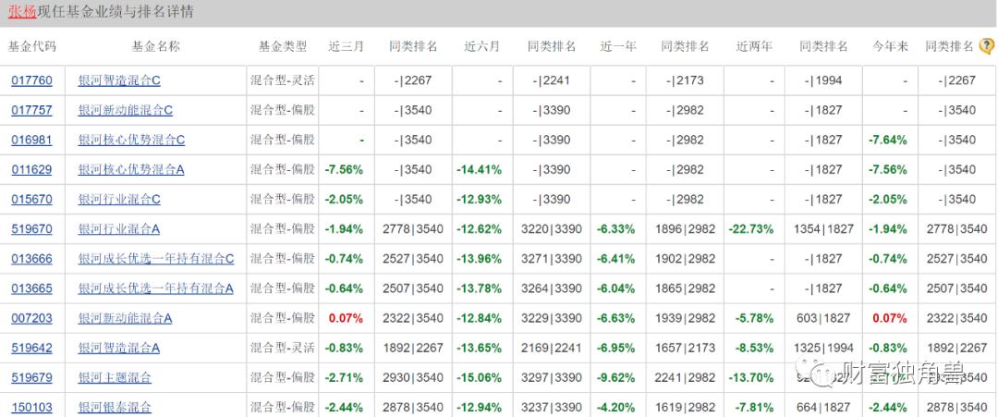Open 银河新动能混合A fund page
The width and height of the screenshot is (998, 417).
(125, 318)
